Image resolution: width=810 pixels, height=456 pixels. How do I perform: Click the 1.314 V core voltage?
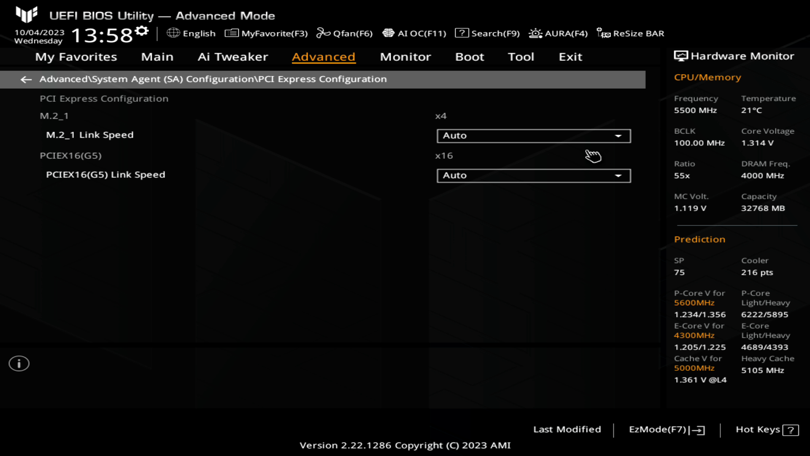(757, 143)
